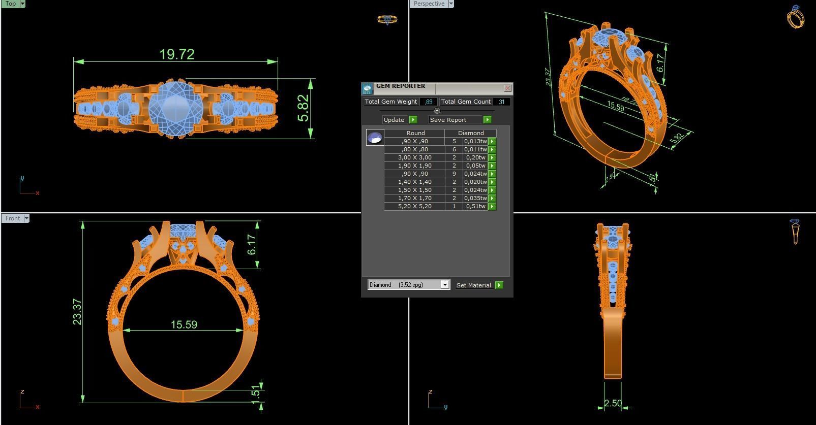Image resolution: width=816 pixels, height=425 pixels.
Task: Click the 23.37 dimension in Front view
Action: (77, 312)
